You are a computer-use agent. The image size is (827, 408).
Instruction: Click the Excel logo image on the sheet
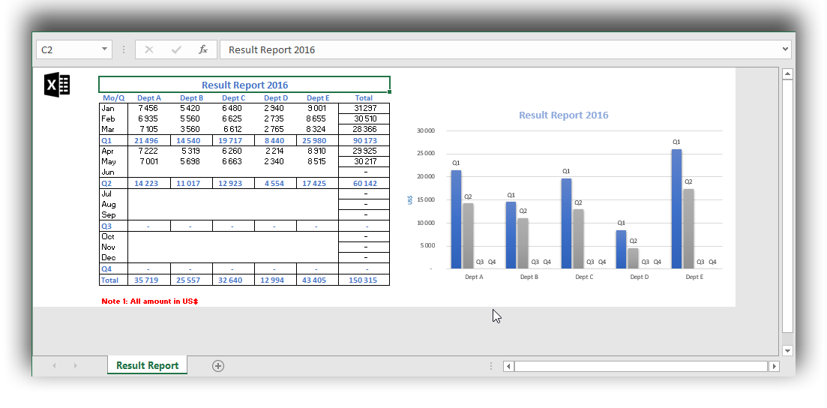(57, 85)
